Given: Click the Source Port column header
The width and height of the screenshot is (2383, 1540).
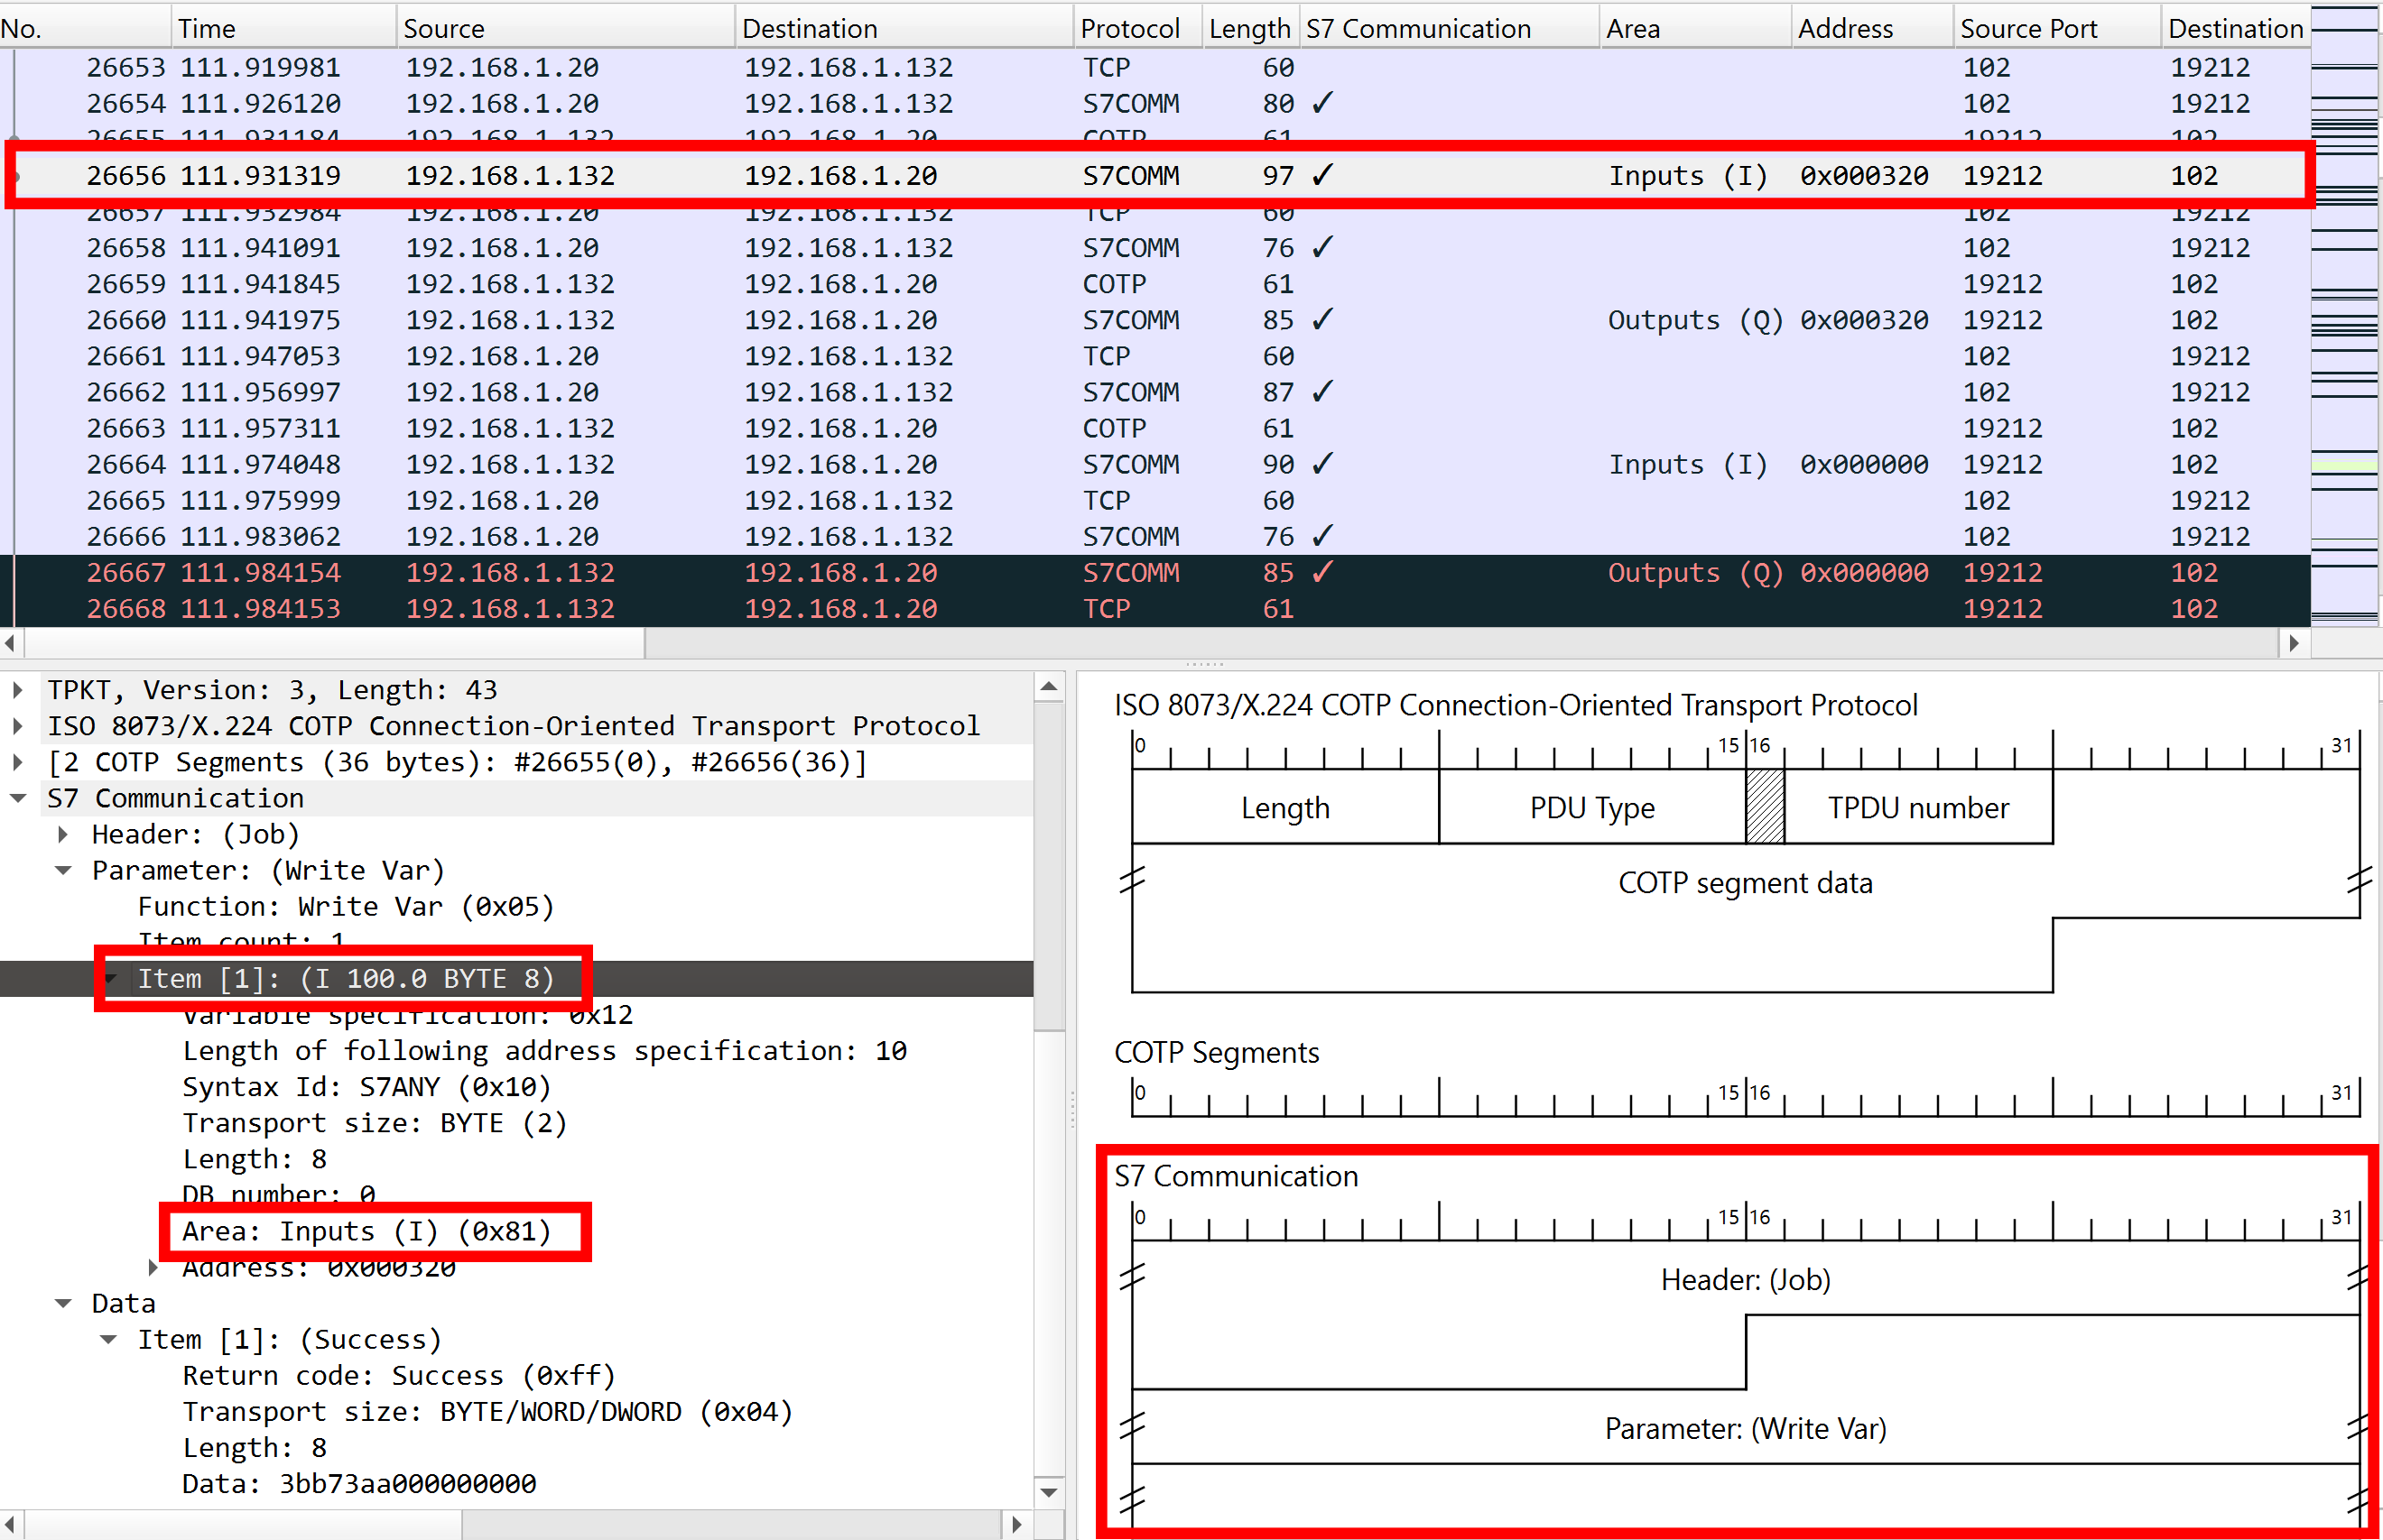Looking at the screenshot, I should tap(2028, 28).
